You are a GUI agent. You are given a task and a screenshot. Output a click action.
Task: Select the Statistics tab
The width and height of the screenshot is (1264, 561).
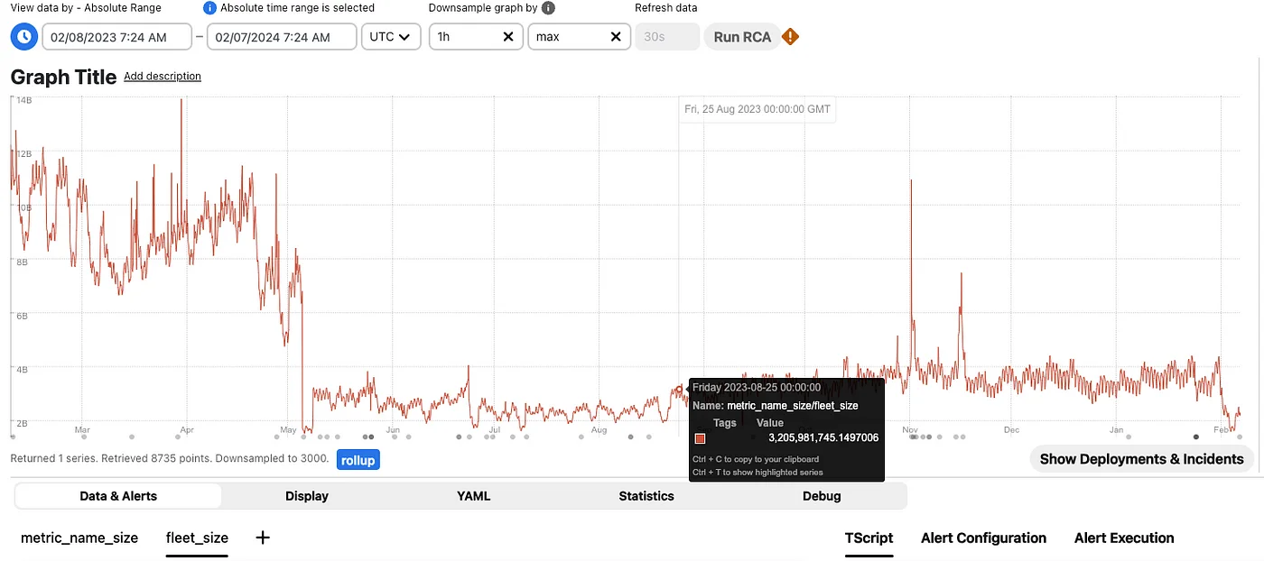[x=646, y=496]
